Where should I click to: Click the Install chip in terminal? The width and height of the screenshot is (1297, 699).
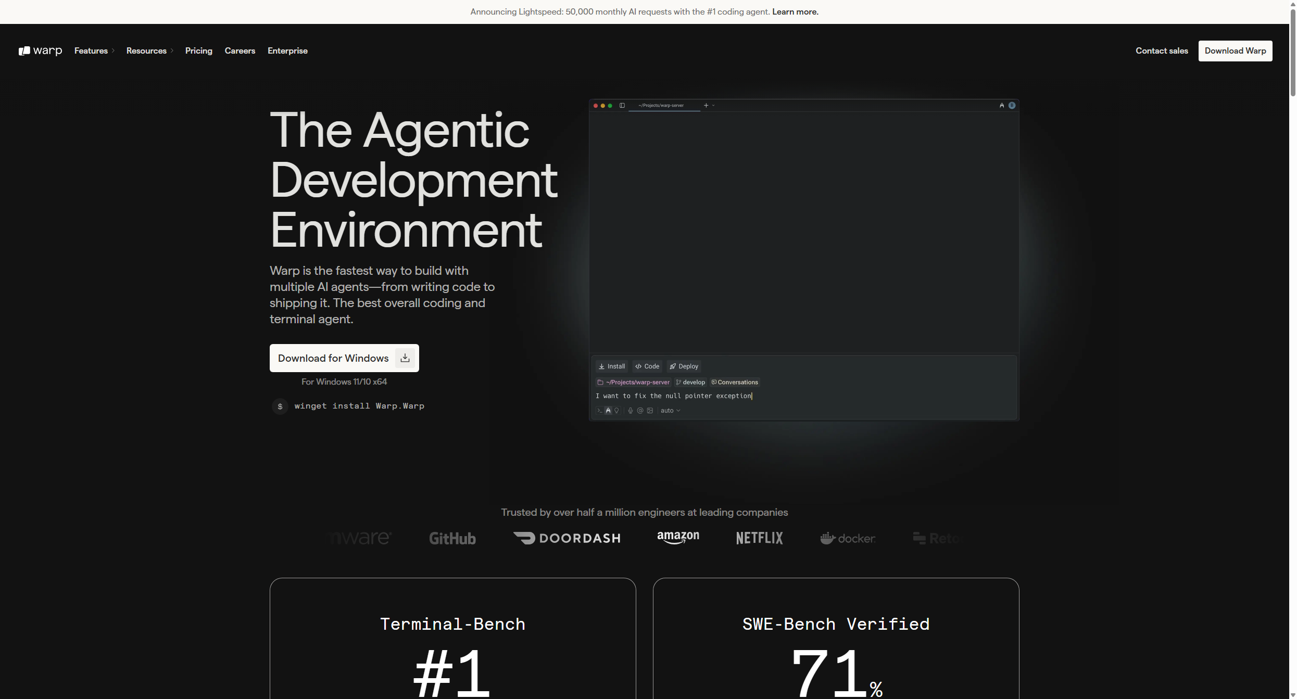(612, 366)
